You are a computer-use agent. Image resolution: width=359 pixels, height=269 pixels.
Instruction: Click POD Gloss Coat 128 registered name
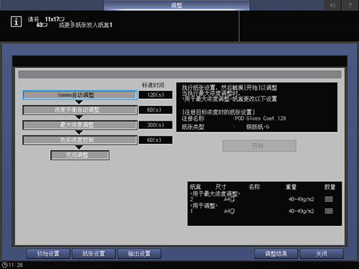260,119
